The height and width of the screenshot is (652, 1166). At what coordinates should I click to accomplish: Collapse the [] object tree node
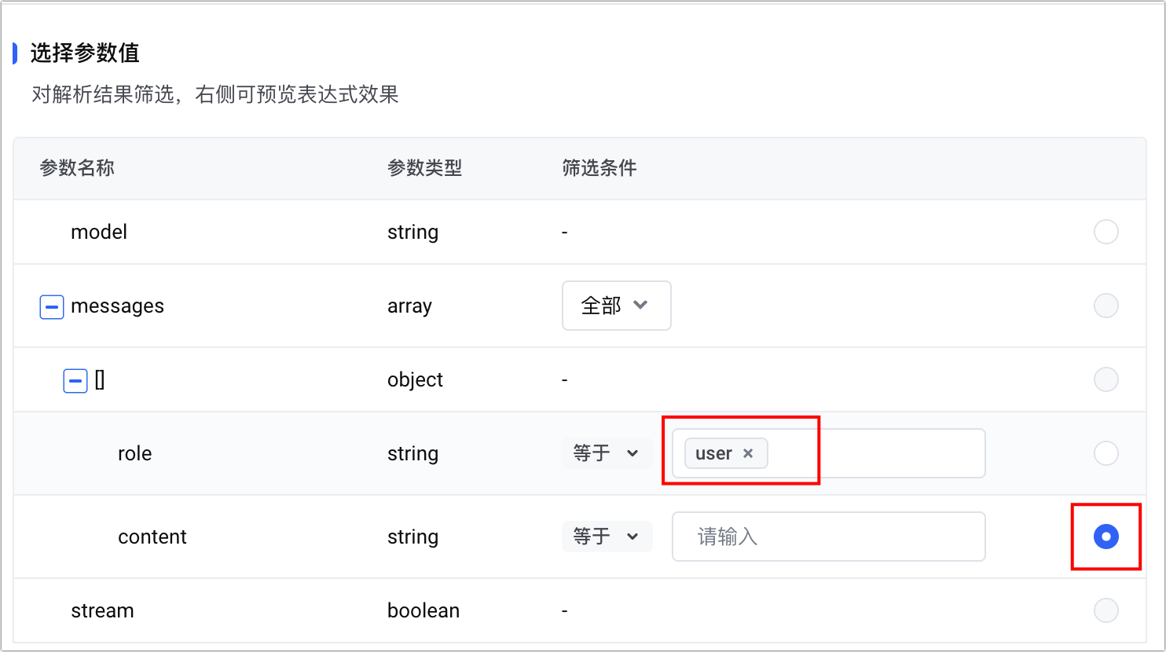75,380
